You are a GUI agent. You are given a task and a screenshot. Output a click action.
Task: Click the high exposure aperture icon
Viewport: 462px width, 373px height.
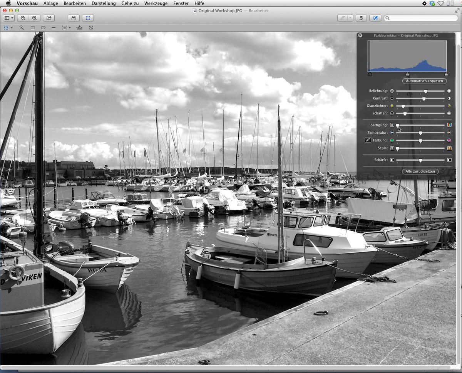click(x=449, y=91)
